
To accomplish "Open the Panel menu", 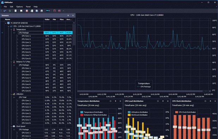I will pos(28,7).
